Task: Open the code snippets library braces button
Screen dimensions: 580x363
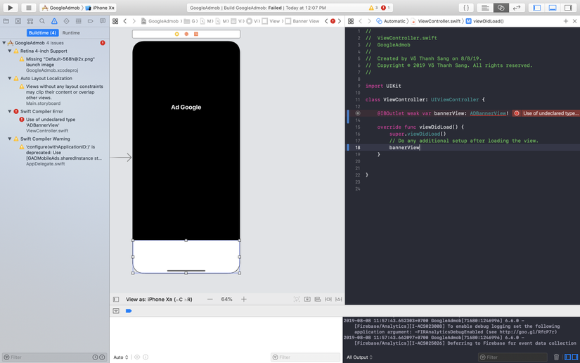Action: [466, 8]
